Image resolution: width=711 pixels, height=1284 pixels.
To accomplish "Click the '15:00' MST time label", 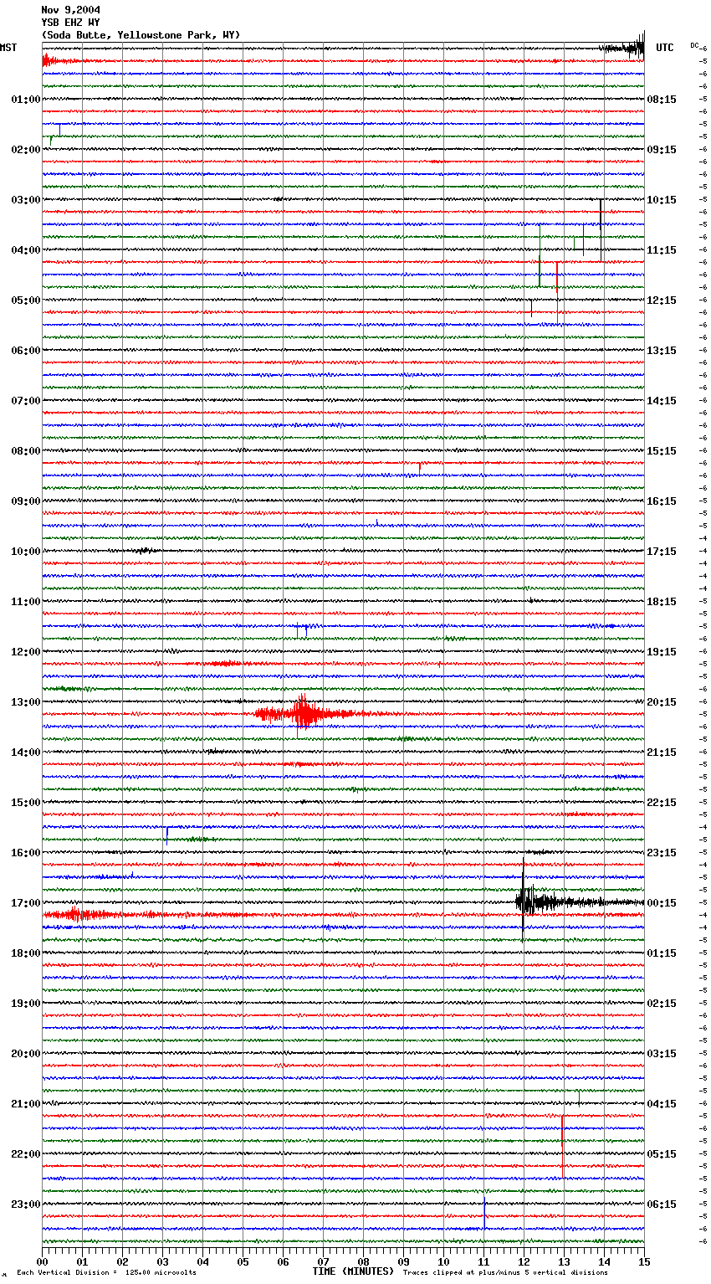I will (x=26, y=803).
